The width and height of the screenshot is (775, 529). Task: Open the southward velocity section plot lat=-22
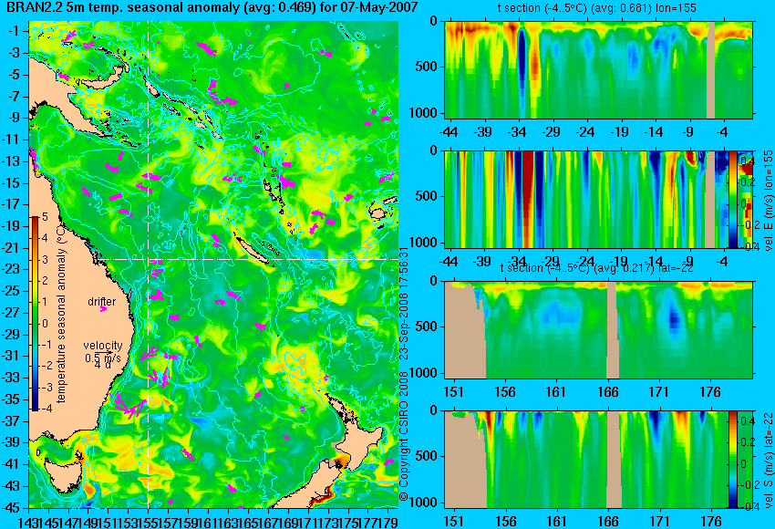pyautogui.click(x=586, y=460)
